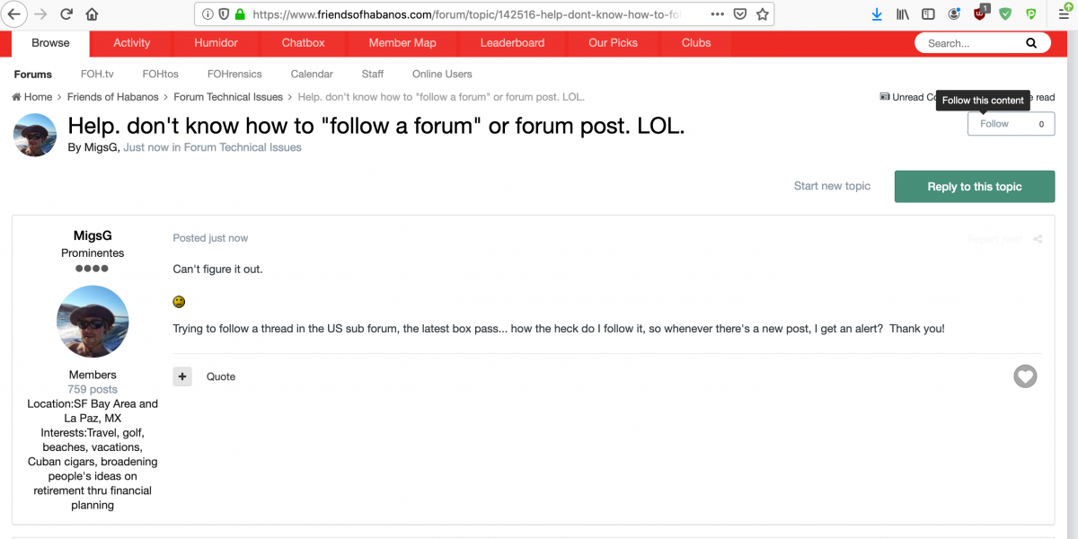Screen dimensions: 1078x539
Task: Click MigsG in the topic byline
Action: [100, 147]
